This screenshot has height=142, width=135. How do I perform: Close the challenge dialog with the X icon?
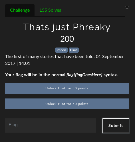[127, 8]
